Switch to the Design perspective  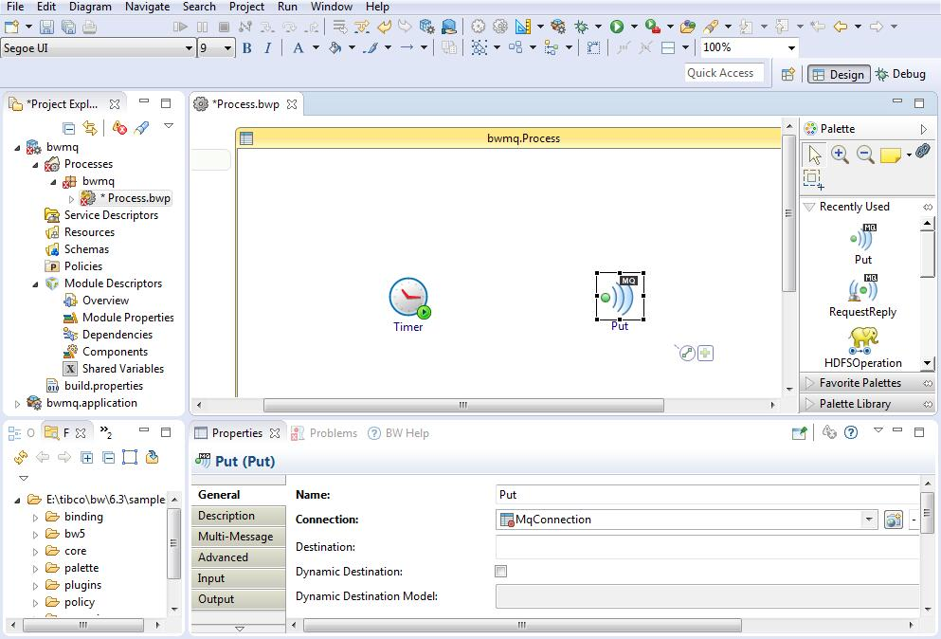839,74
